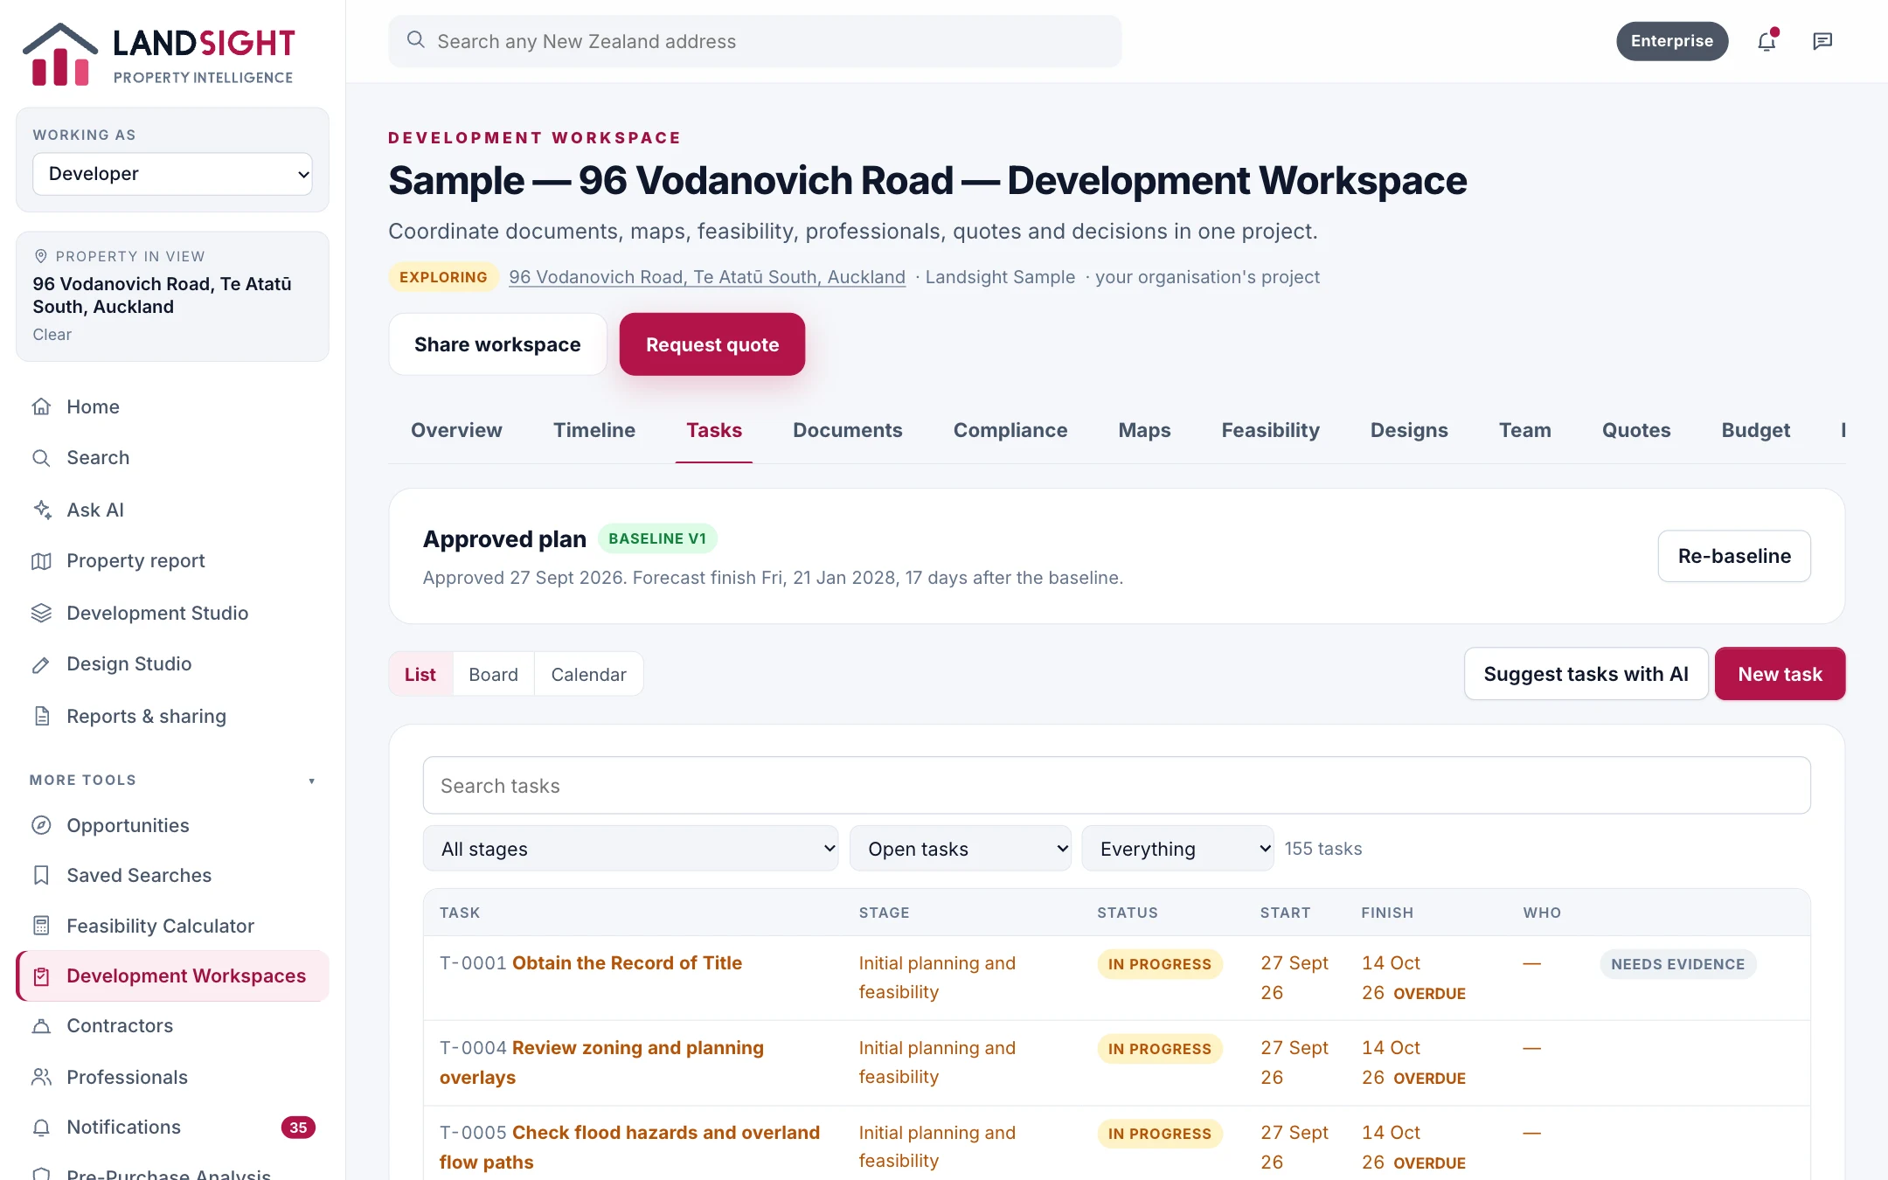1888x1180 pixels.
Task: Clear the property in view
Action: [x=52, y=335]
